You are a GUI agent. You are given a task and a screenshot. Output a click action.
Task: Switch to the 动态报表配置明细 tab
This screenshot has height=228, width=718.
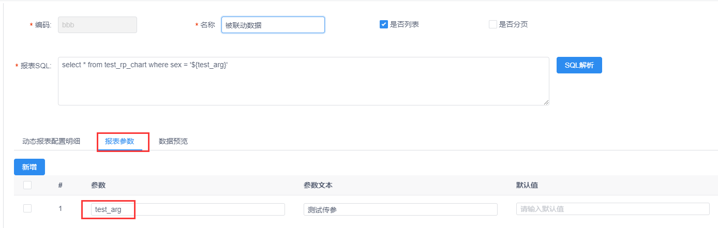point(51,141)
